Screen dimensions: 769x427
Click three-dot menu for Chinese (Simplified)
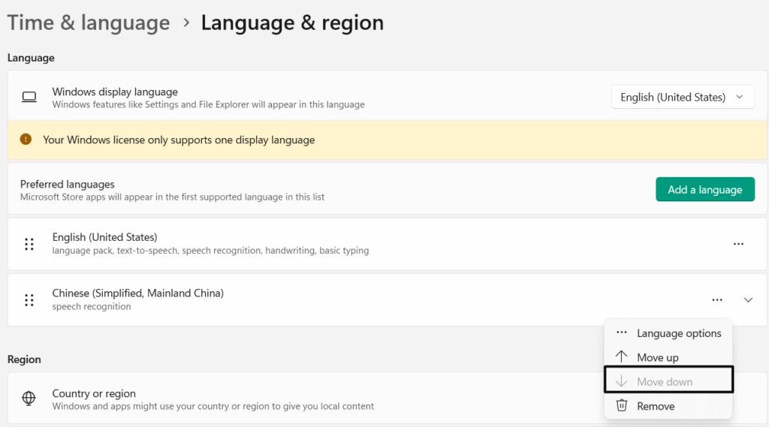(716, 300)
